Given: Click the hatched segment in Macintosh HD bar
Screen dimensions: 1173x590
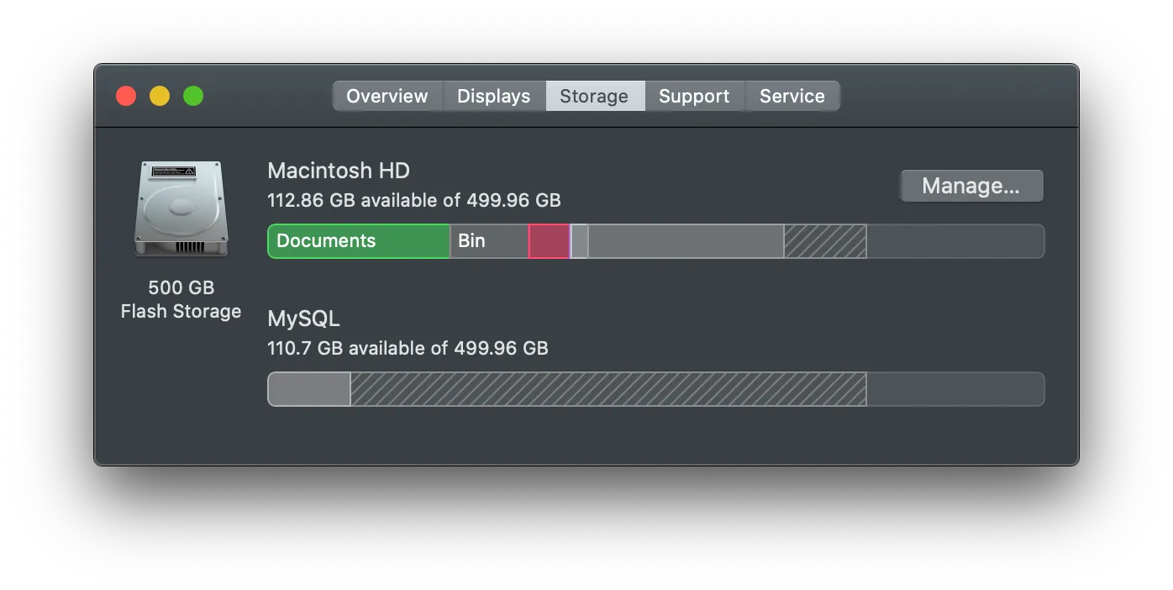Looking at the screenshot, I should coord(824,241).
